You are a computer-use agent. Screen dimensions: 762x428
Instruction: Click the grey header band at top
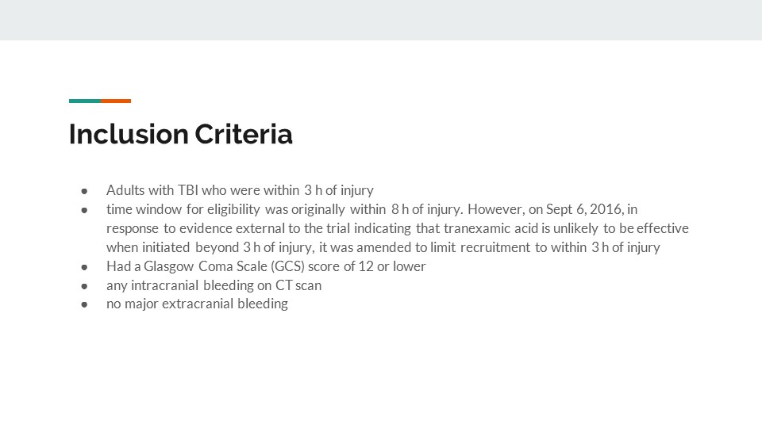pyautogui.click(x=381, y=20)
